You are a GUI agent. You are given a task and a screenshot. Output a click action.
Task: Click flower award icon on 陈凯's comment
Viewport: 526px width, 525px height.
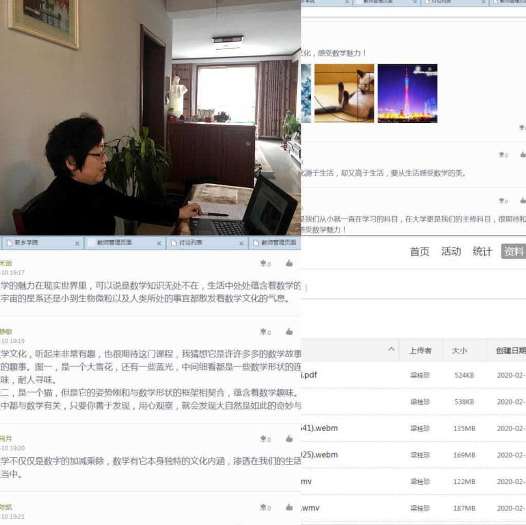(264, 508)
